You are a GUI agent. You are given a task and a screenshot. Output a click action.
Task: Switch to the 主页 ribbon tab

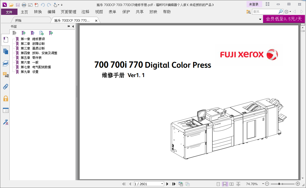click(25, 12)
